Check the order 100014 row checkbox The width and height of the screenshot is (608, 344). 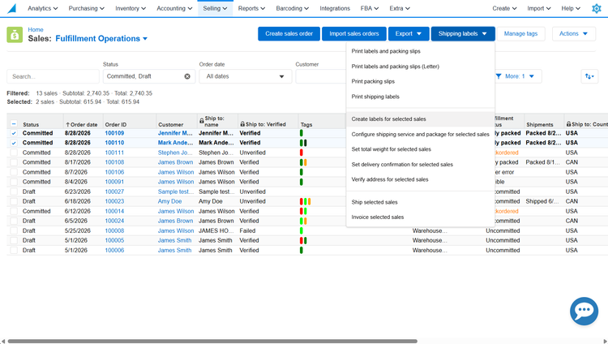14,211
